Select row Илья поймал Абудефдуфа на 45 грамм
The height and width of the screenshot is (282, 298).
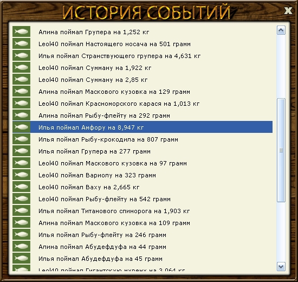click(142, 258)
